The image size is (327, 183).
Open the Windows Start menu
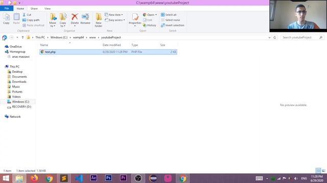6,178
